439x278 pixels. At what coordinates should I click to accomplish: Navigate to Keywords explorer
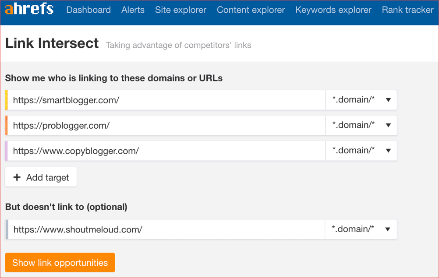pos(333,10)
